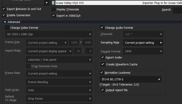Uncheck Change Audio Format checkbox

click(102, 28)
